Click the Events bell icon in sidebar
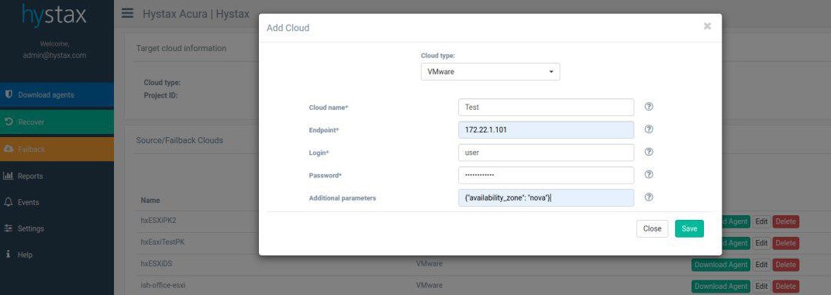The width and height of the screenshot is (831, 295). coord(8,202)
